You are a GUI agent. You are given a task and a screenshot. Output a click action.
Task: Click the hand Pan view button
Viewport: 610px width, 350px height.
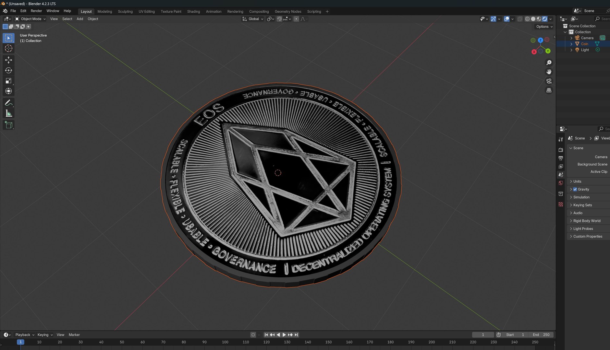(x=549, y=72)
